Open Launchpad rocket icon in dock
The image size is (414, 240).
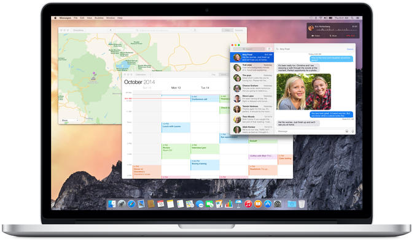point(122,204)
